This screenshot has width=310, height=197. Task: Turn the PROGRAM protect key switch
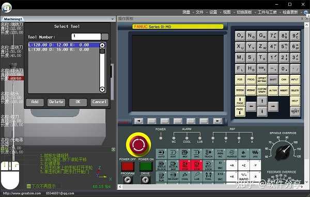pyautogui.click(x=128, y=180)
